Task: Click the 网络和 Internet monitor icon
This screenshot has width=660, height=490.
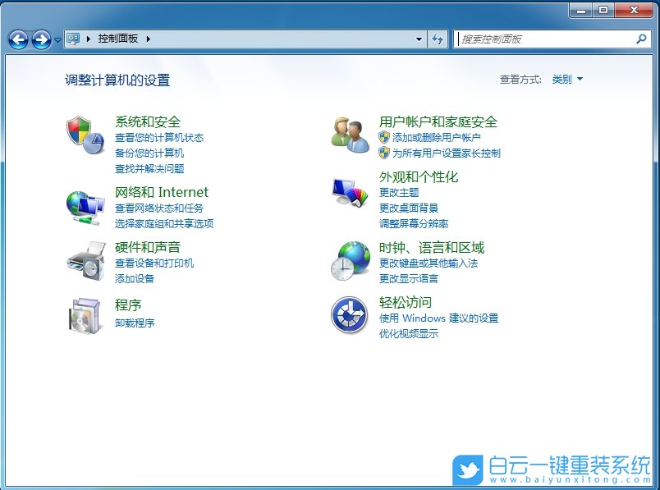Action: click(x=85, y=205)
